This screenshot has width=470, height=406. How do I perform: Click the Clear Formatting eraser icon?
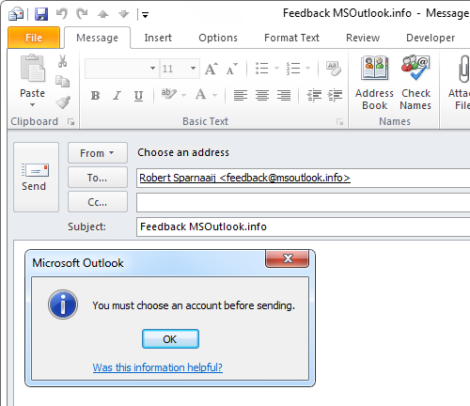point(334,69)
